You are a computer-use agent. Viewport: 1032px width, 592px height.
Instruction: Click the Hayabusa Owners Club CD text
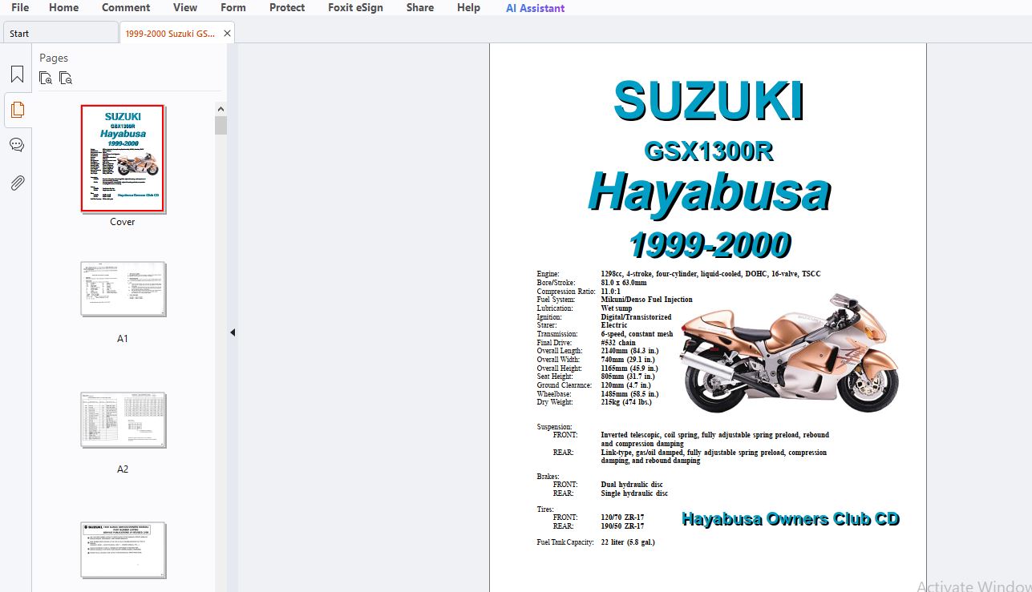(x=791, y=519)
